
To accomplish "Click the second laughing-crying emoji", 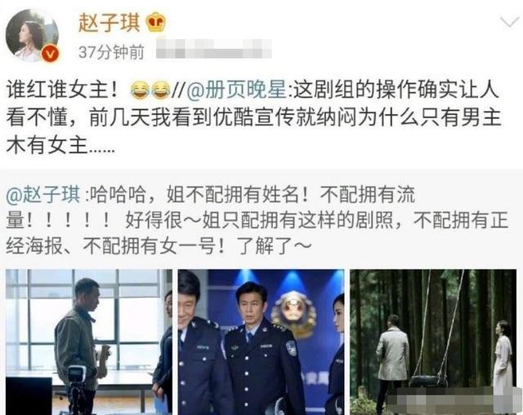I will click(161, 90).
